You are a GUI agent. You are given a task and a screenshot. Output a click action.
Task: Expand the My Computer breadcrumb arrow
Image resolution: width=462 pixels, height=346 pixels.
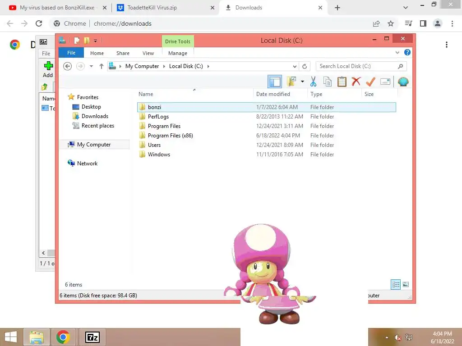point(164,67)
